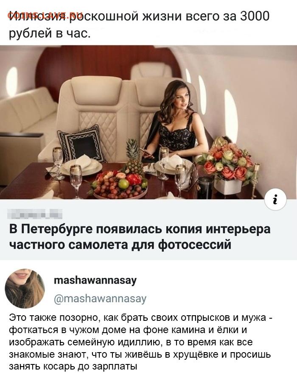
Task: Click the champagne flute nearest the camera
Action: point(76,181)
